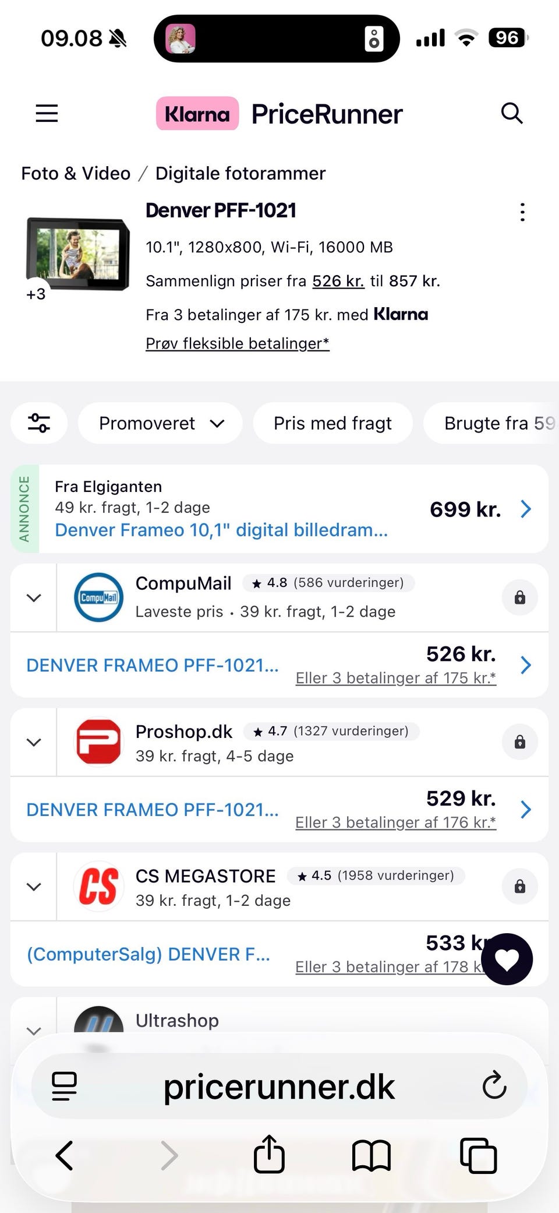This screenshot has height=1213, width=559.
Task: Open the hamburger menu
Action: pos(47,113)
